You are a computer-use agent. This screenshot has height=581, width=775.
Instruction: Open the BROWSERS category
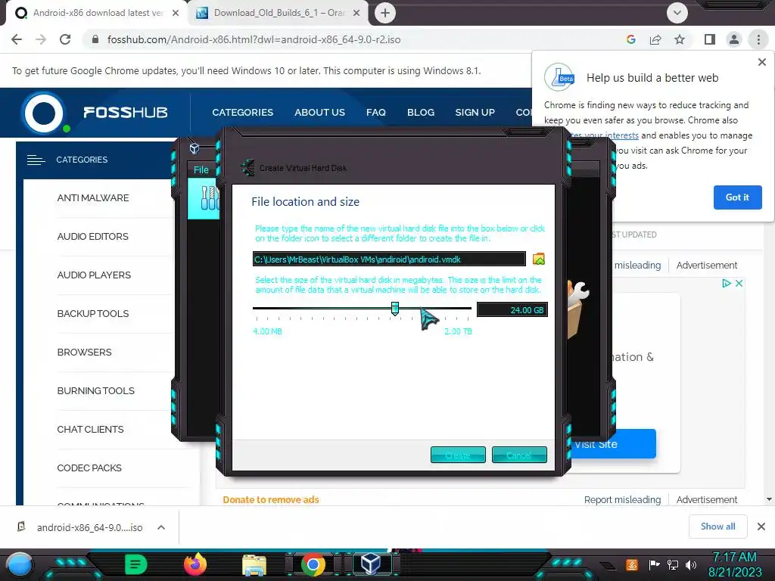(x=85, y=352)
